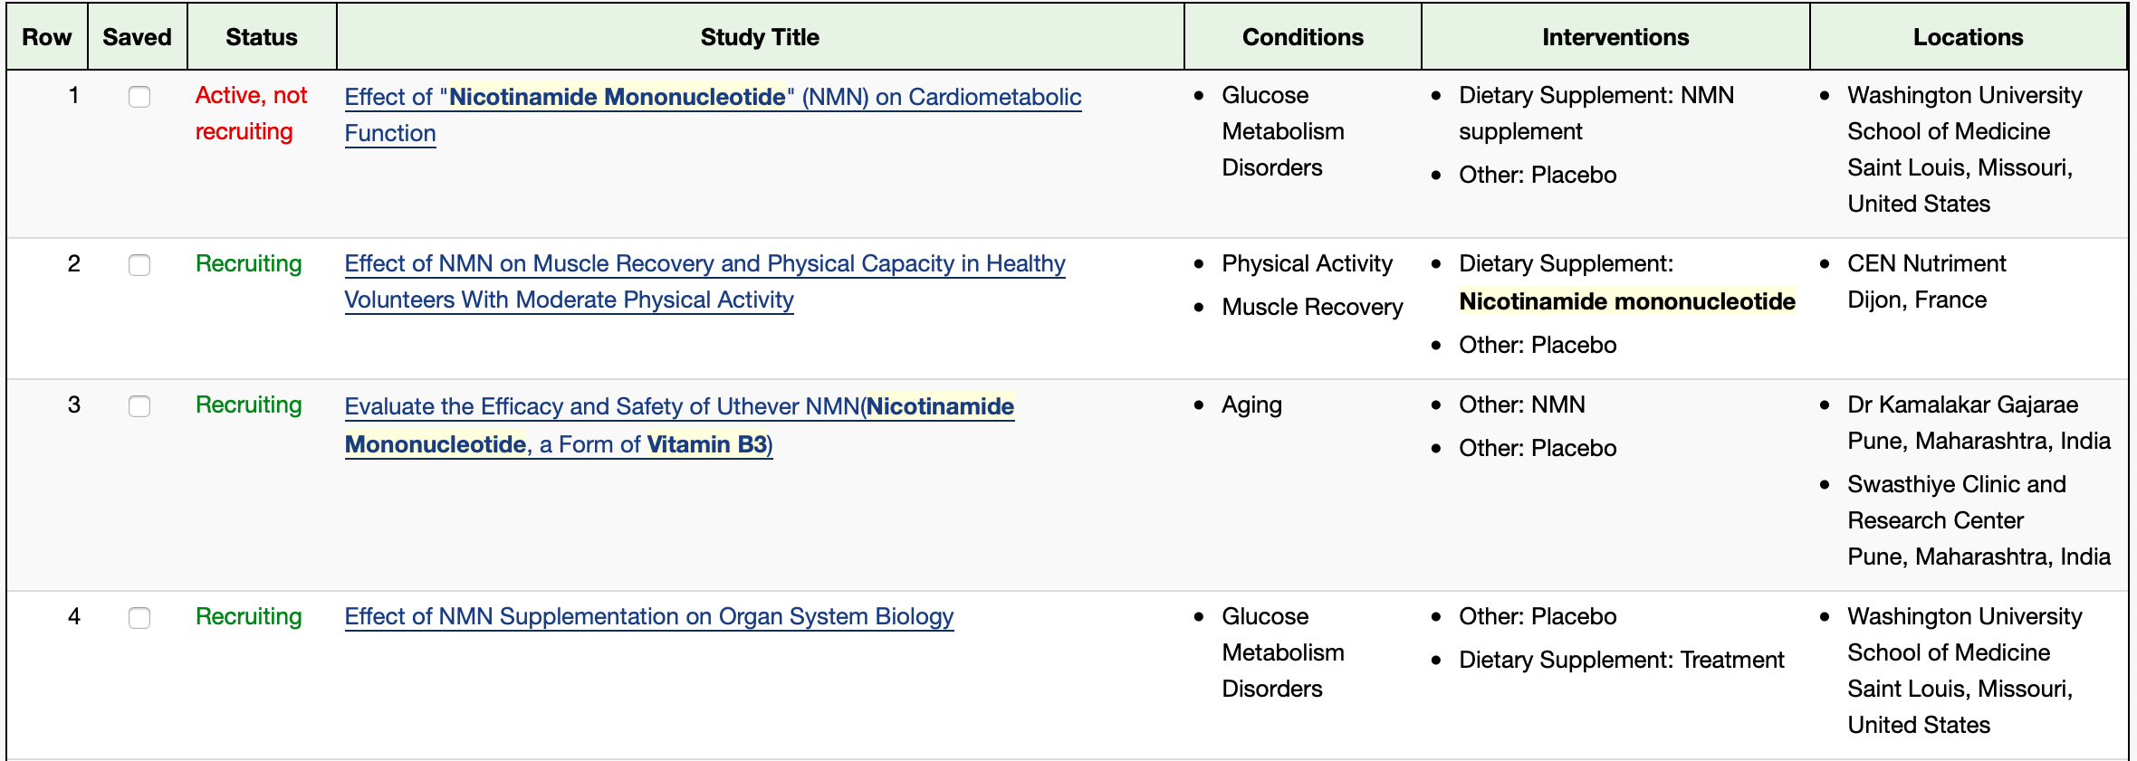Click the Aging condition in row 3

point(1251,404)
